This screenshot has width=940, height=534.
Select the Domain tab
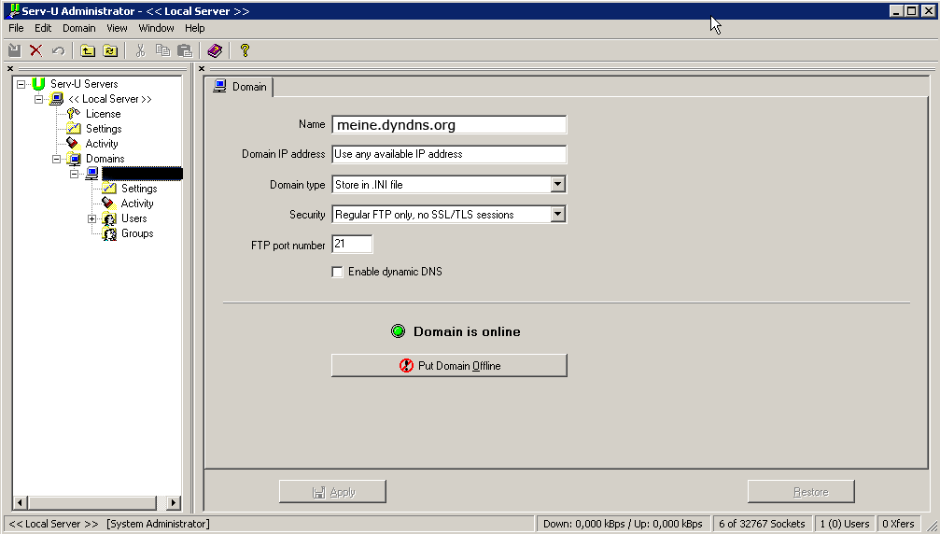240,87
